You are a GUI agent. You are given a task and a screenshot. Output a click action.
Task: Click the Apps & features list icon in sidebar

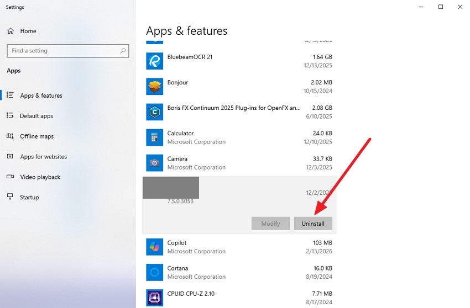point(10,95)
